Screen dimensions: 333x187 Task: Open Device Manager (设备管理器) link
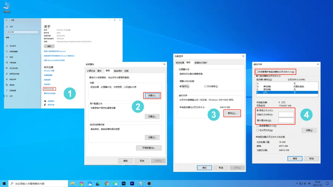48,75
